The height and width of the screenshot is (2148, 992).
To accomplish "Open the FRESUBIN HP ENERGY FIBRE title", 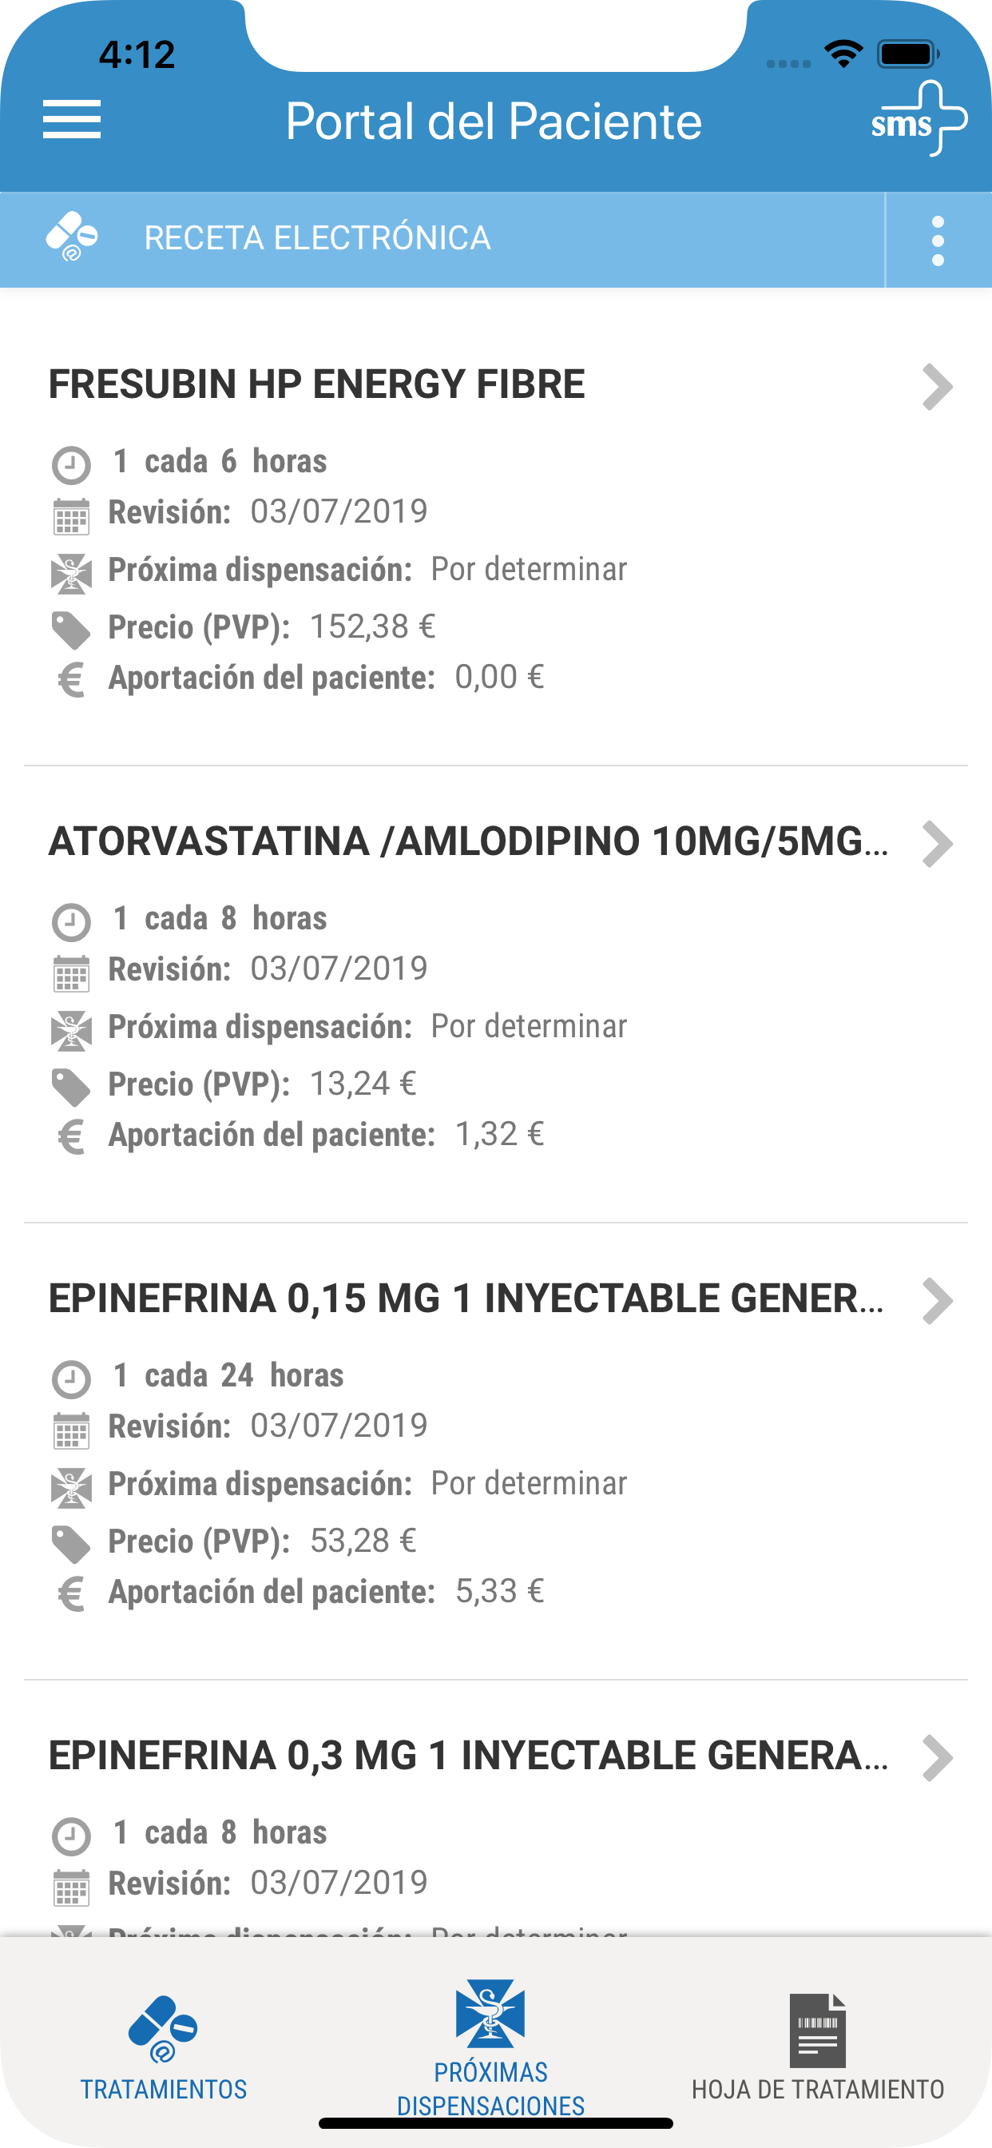I will click(x=317, y=384).
